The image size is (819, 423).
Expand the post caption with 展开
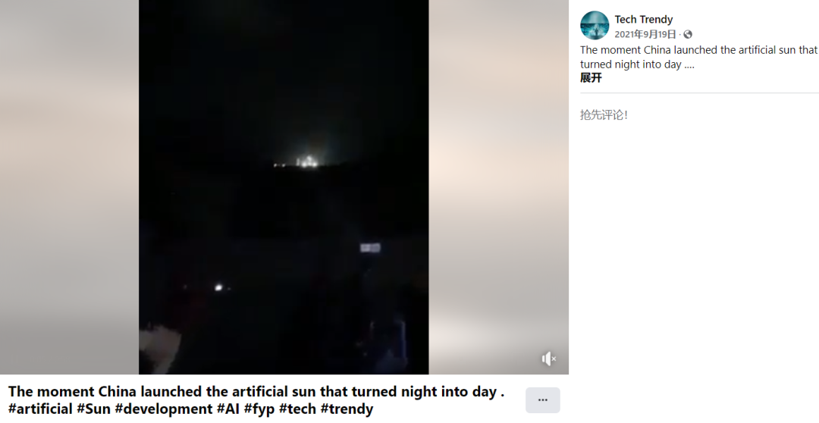point(591,78)
